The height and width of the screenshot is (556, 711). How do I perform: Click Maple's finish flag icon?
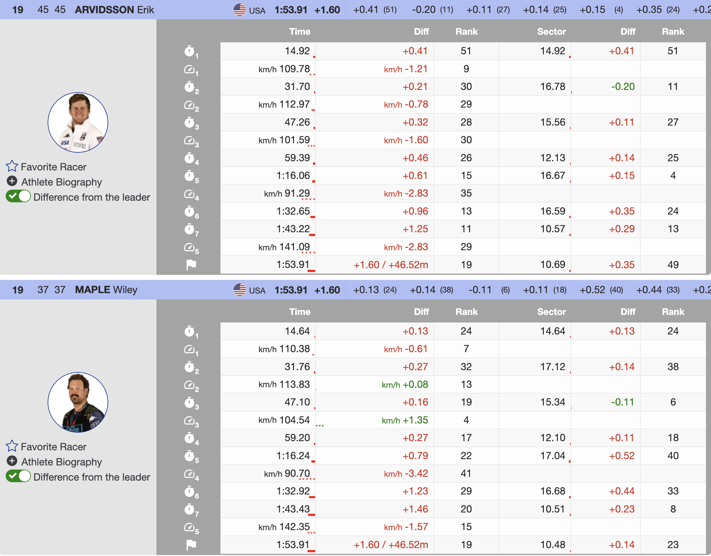pyautogui.click(x=191, y=545)
